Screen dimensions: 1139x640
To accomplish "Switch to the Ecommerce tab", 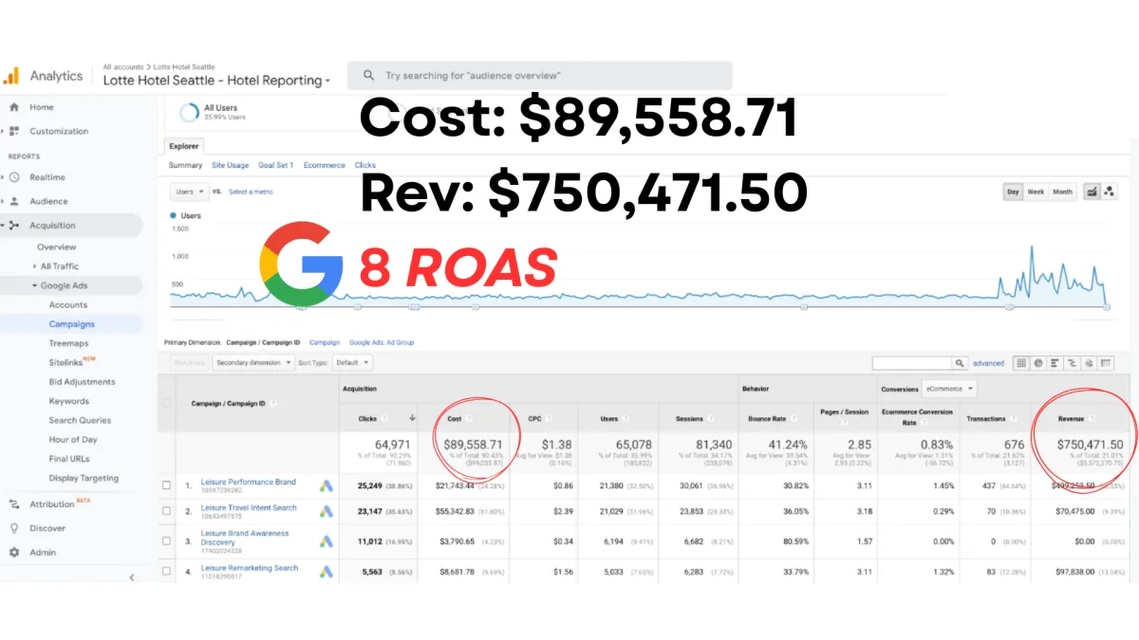I will pyautogui.click(x=325, y=165).
